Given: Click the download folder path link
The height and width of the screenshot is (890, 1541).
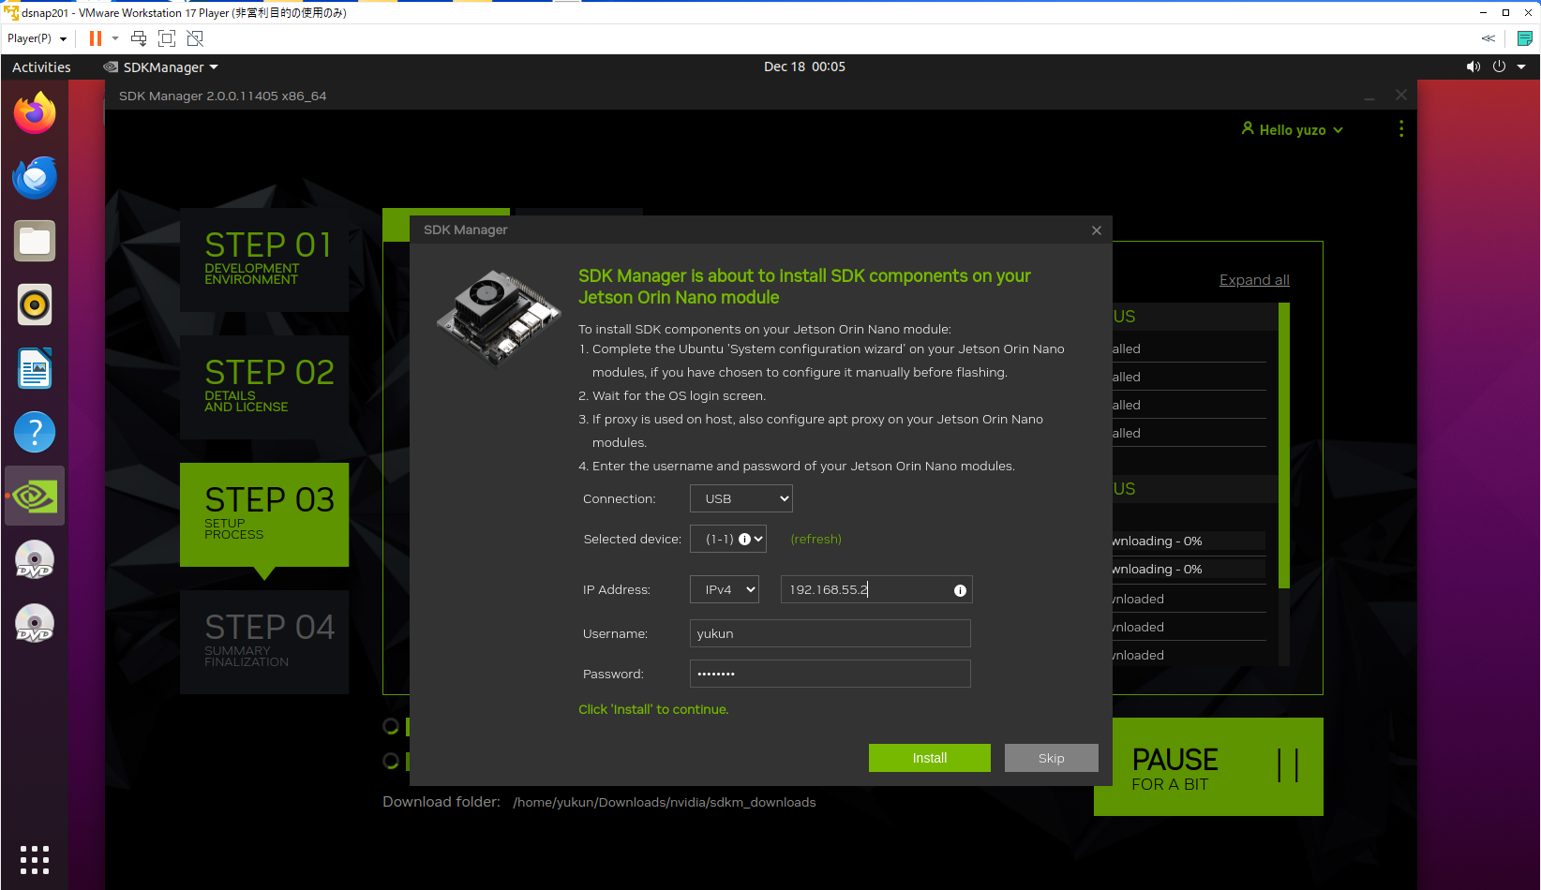Looking at the screenshot, I should [x=665, y=802].
